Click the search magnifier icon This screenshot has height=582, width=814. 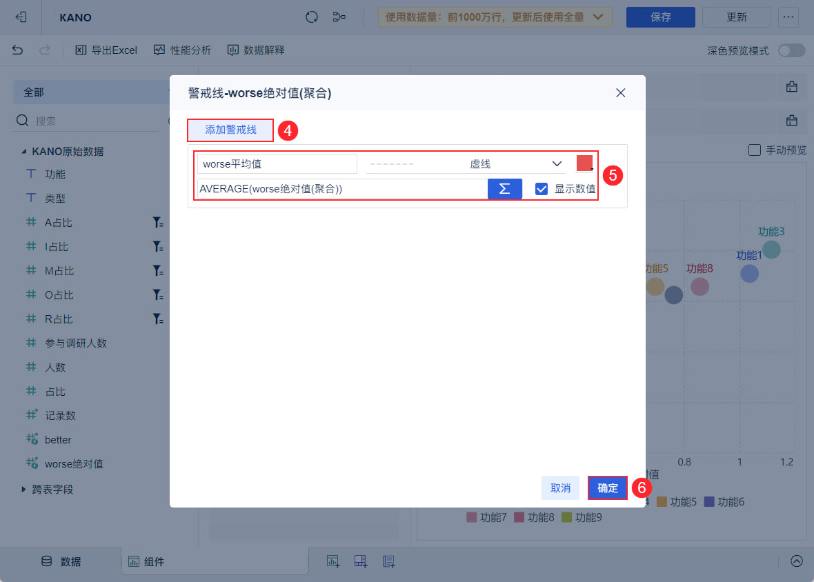click(22, 121)
